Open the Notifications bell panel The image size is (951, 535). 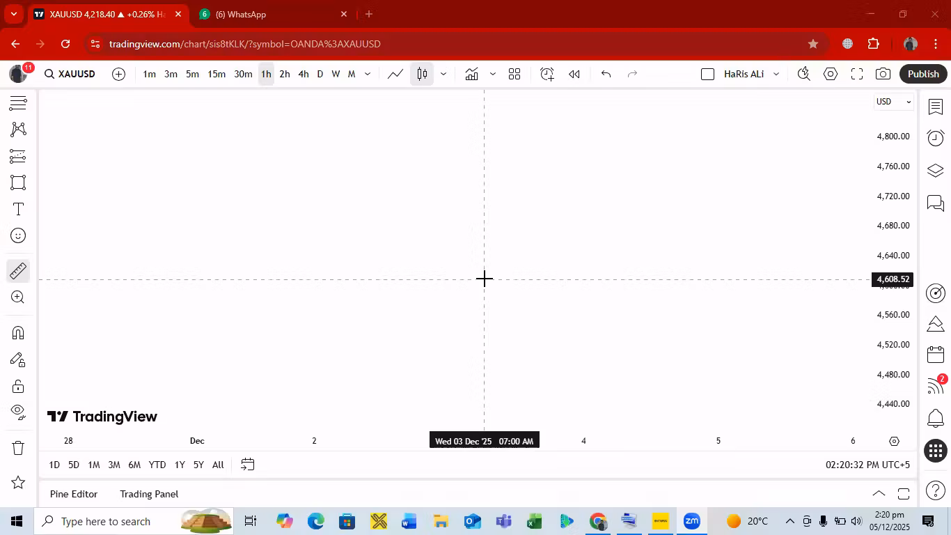[x=936, y=418]
